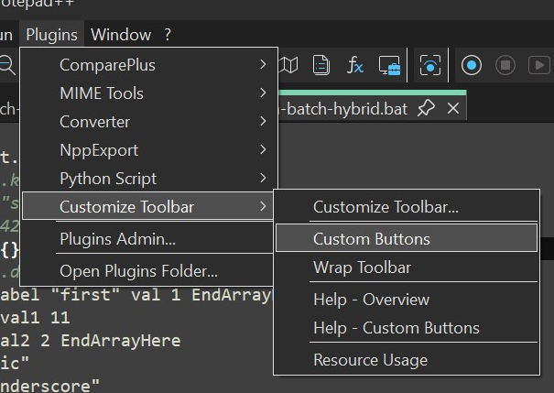This screenshot has height=393, width=554.
Task: Click the Document List icon
Action: pos(321,65)
